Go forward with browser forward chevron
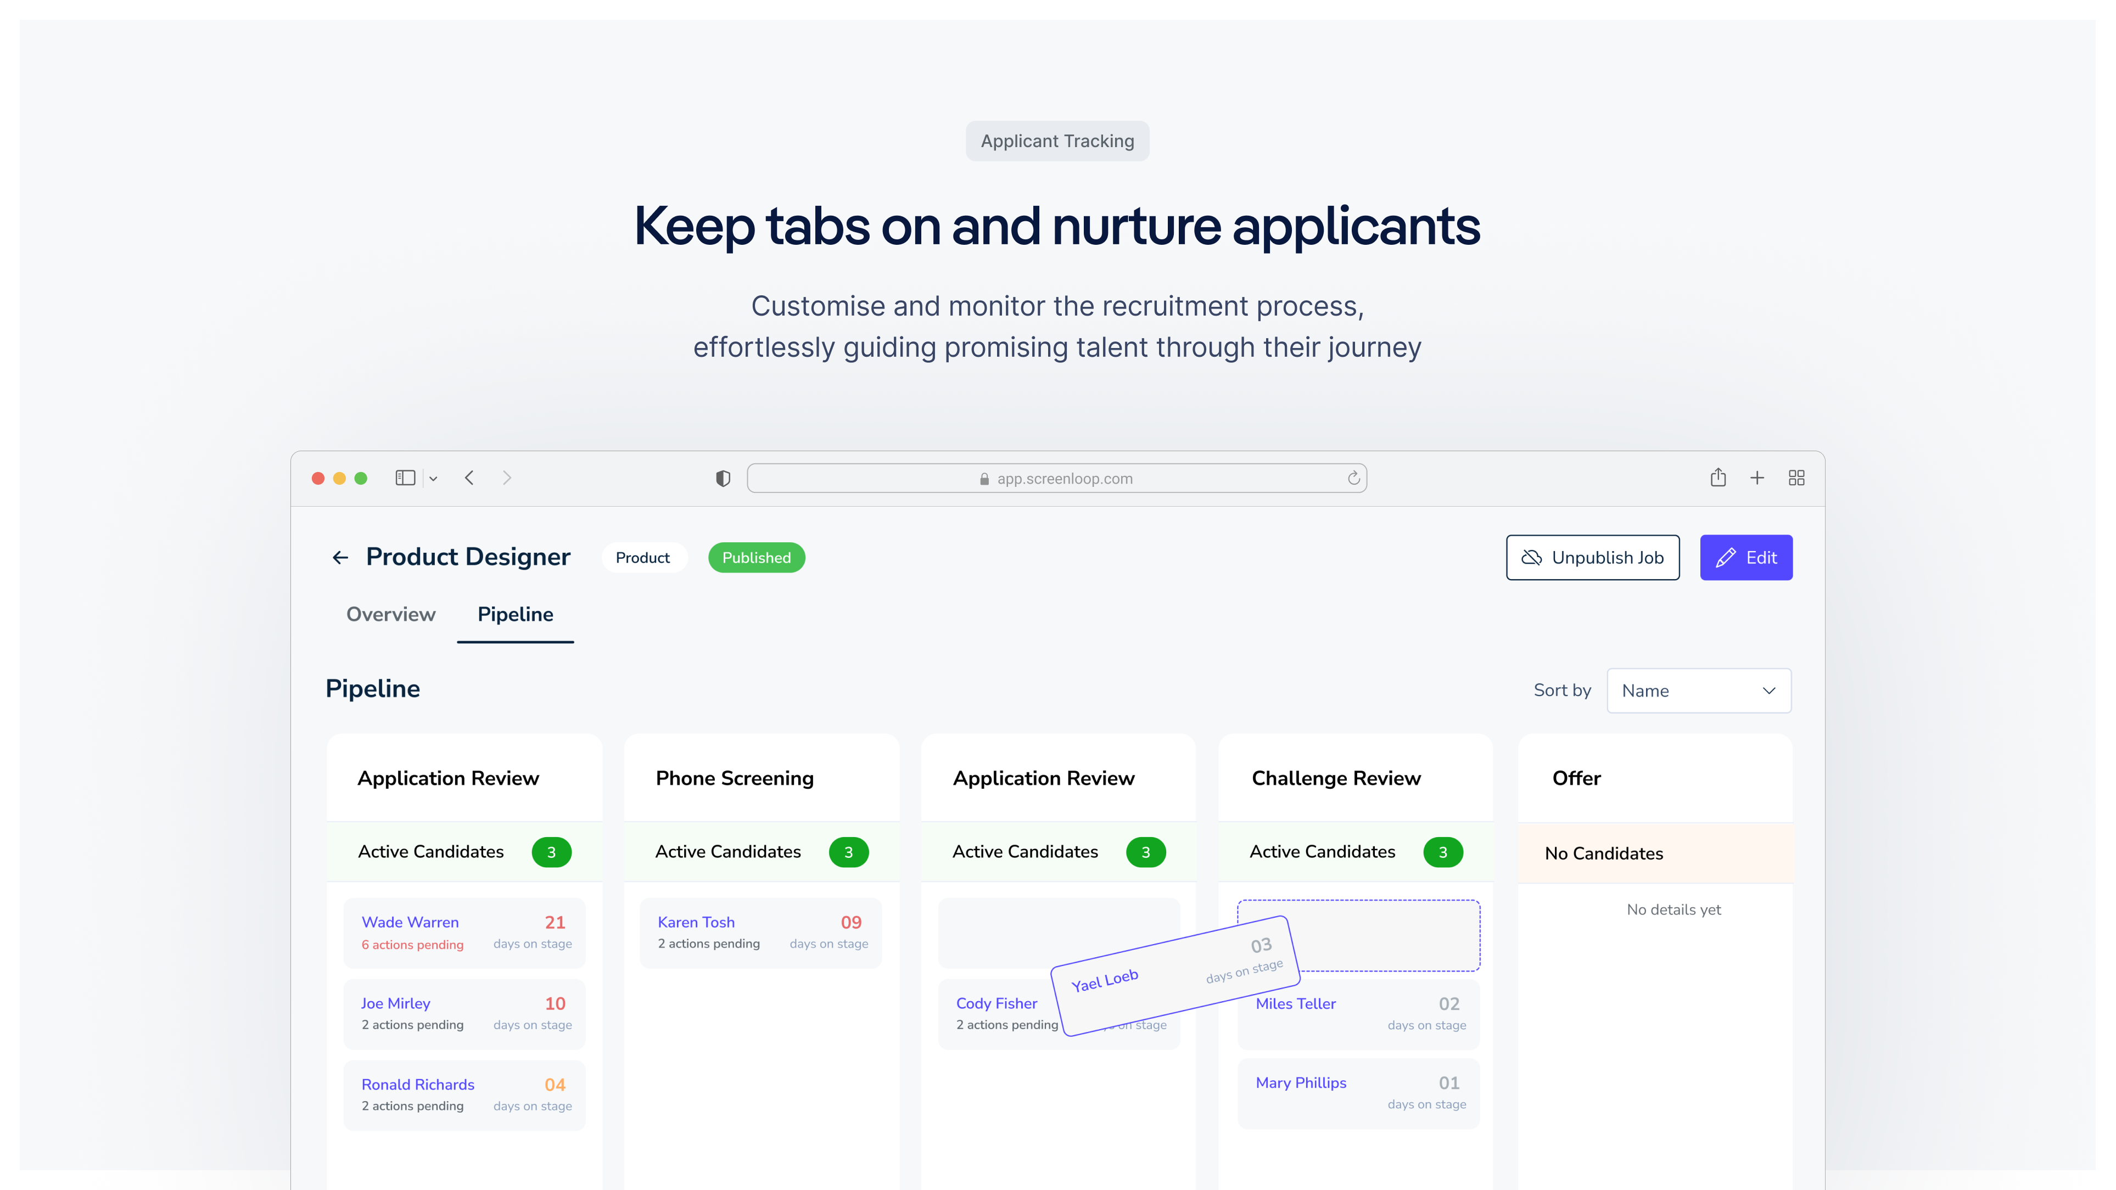2116x1190 pixels. coord(507,478)
